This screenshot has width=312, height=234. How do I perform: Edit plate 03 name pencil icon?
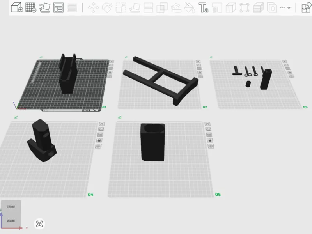click(x=211, y=57)
